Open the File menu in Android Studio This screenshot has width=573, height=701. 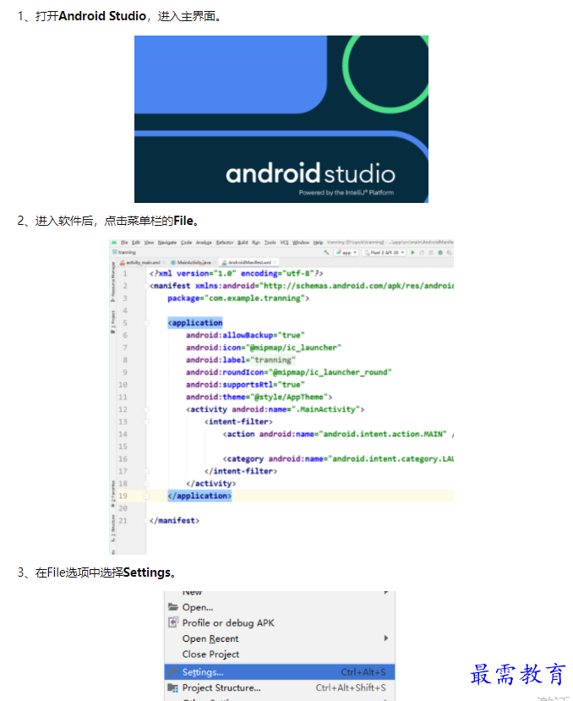coord(124,243)
